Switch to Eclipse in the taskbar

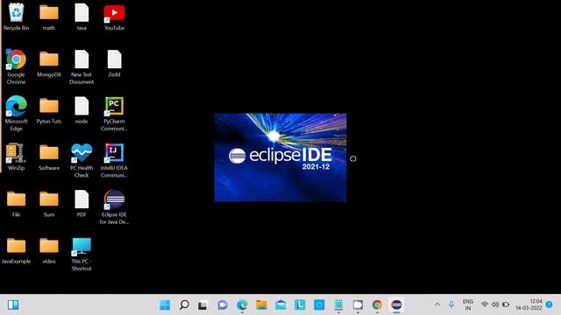click(x=396, y=304)
